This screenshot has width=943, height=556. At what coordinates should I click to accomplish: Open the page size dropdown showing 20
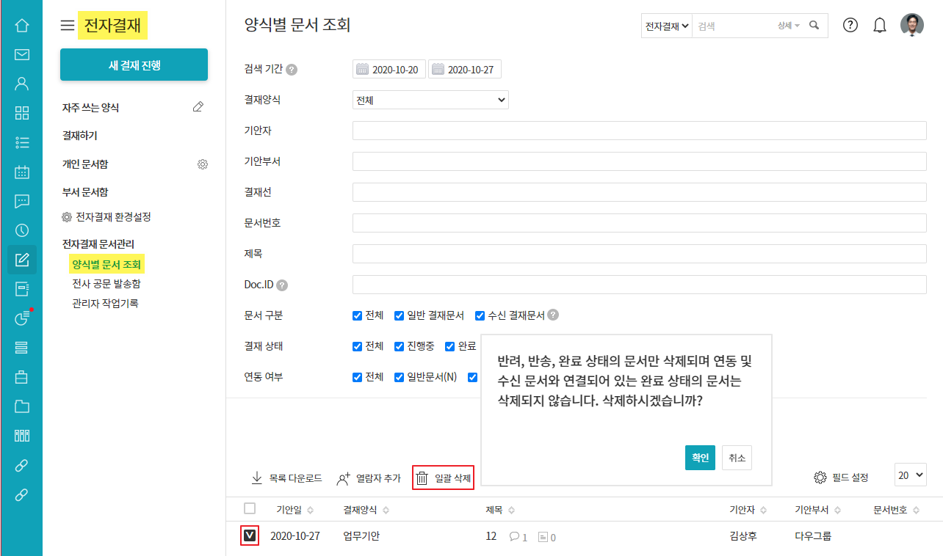[911, 475]
